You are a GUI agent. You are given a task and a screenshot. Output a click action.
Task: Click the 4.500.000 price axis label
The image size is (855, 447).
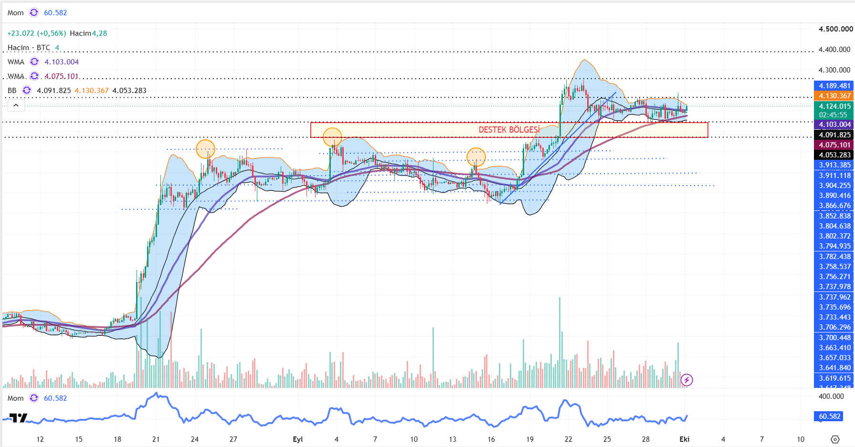click(x=835, y=29)
